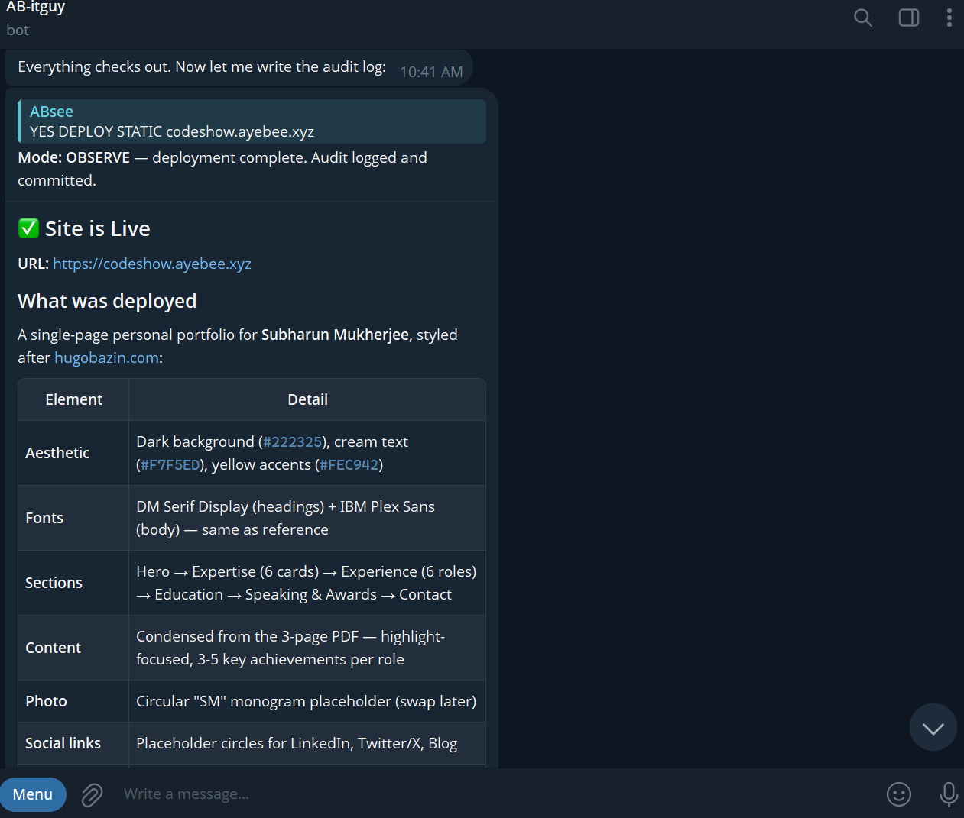Open the bot Menu button

click(x=33, y=794)
